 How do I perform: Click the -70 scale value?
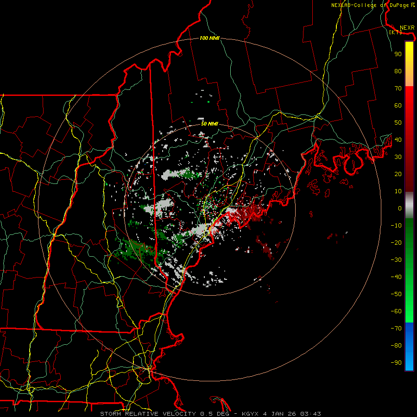point(396,329)
